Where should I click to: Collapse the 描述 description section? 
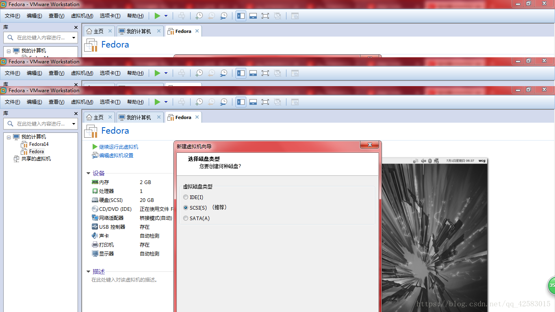88,272
